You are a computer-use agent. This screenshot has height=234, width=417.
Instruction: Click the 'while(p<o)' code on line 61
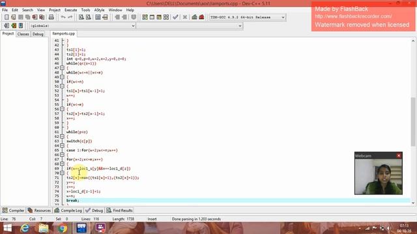[x=77, y=132]
